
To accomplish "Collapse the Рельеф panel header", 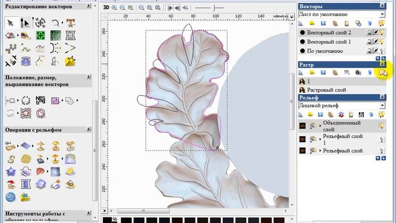I will [382, 97].
